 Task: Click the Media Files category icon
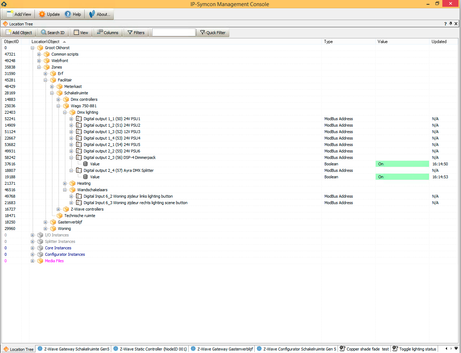pos(40,261)
